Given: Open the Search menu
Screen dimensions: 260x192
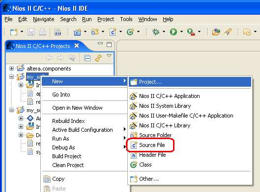Looking at the screenshot, I should (x=68, y=19).
